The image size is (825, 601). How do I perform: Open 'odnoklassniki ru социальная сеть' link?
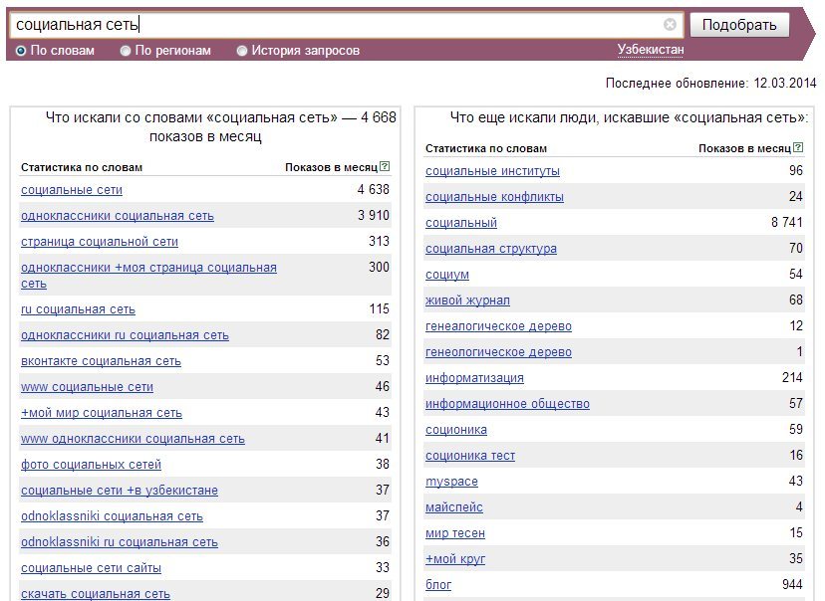coord(120,541)
